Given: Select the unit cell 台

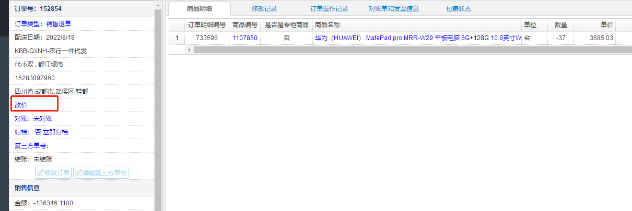Looking at the screenshot, I should pos(534,38).
